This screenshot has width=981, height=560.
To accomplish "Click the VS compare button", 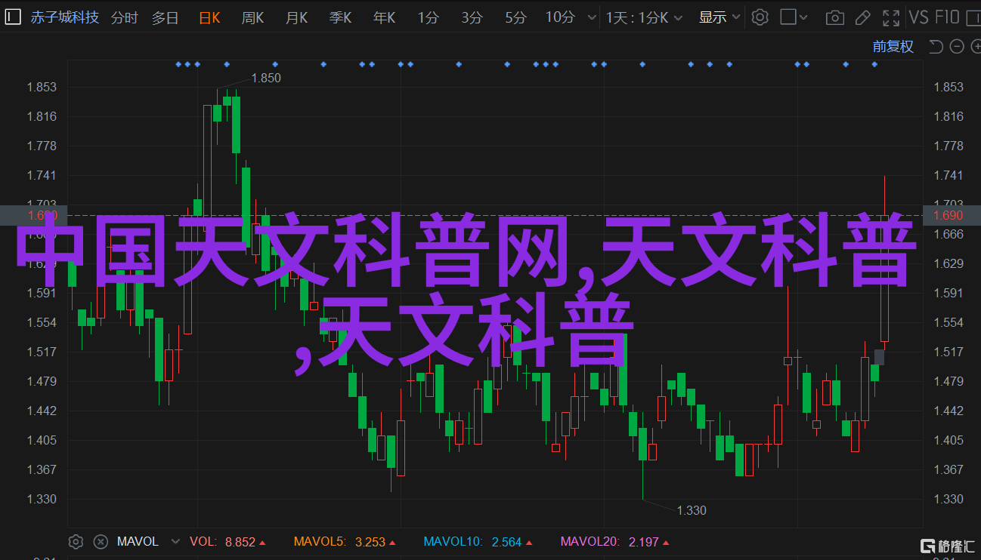I will (918, 17).
